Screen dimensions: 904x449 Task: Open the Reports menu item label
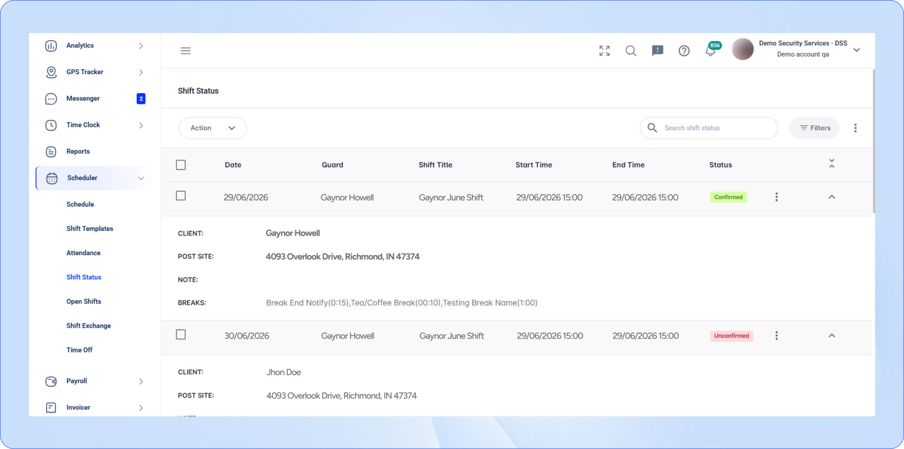[78, 151]
